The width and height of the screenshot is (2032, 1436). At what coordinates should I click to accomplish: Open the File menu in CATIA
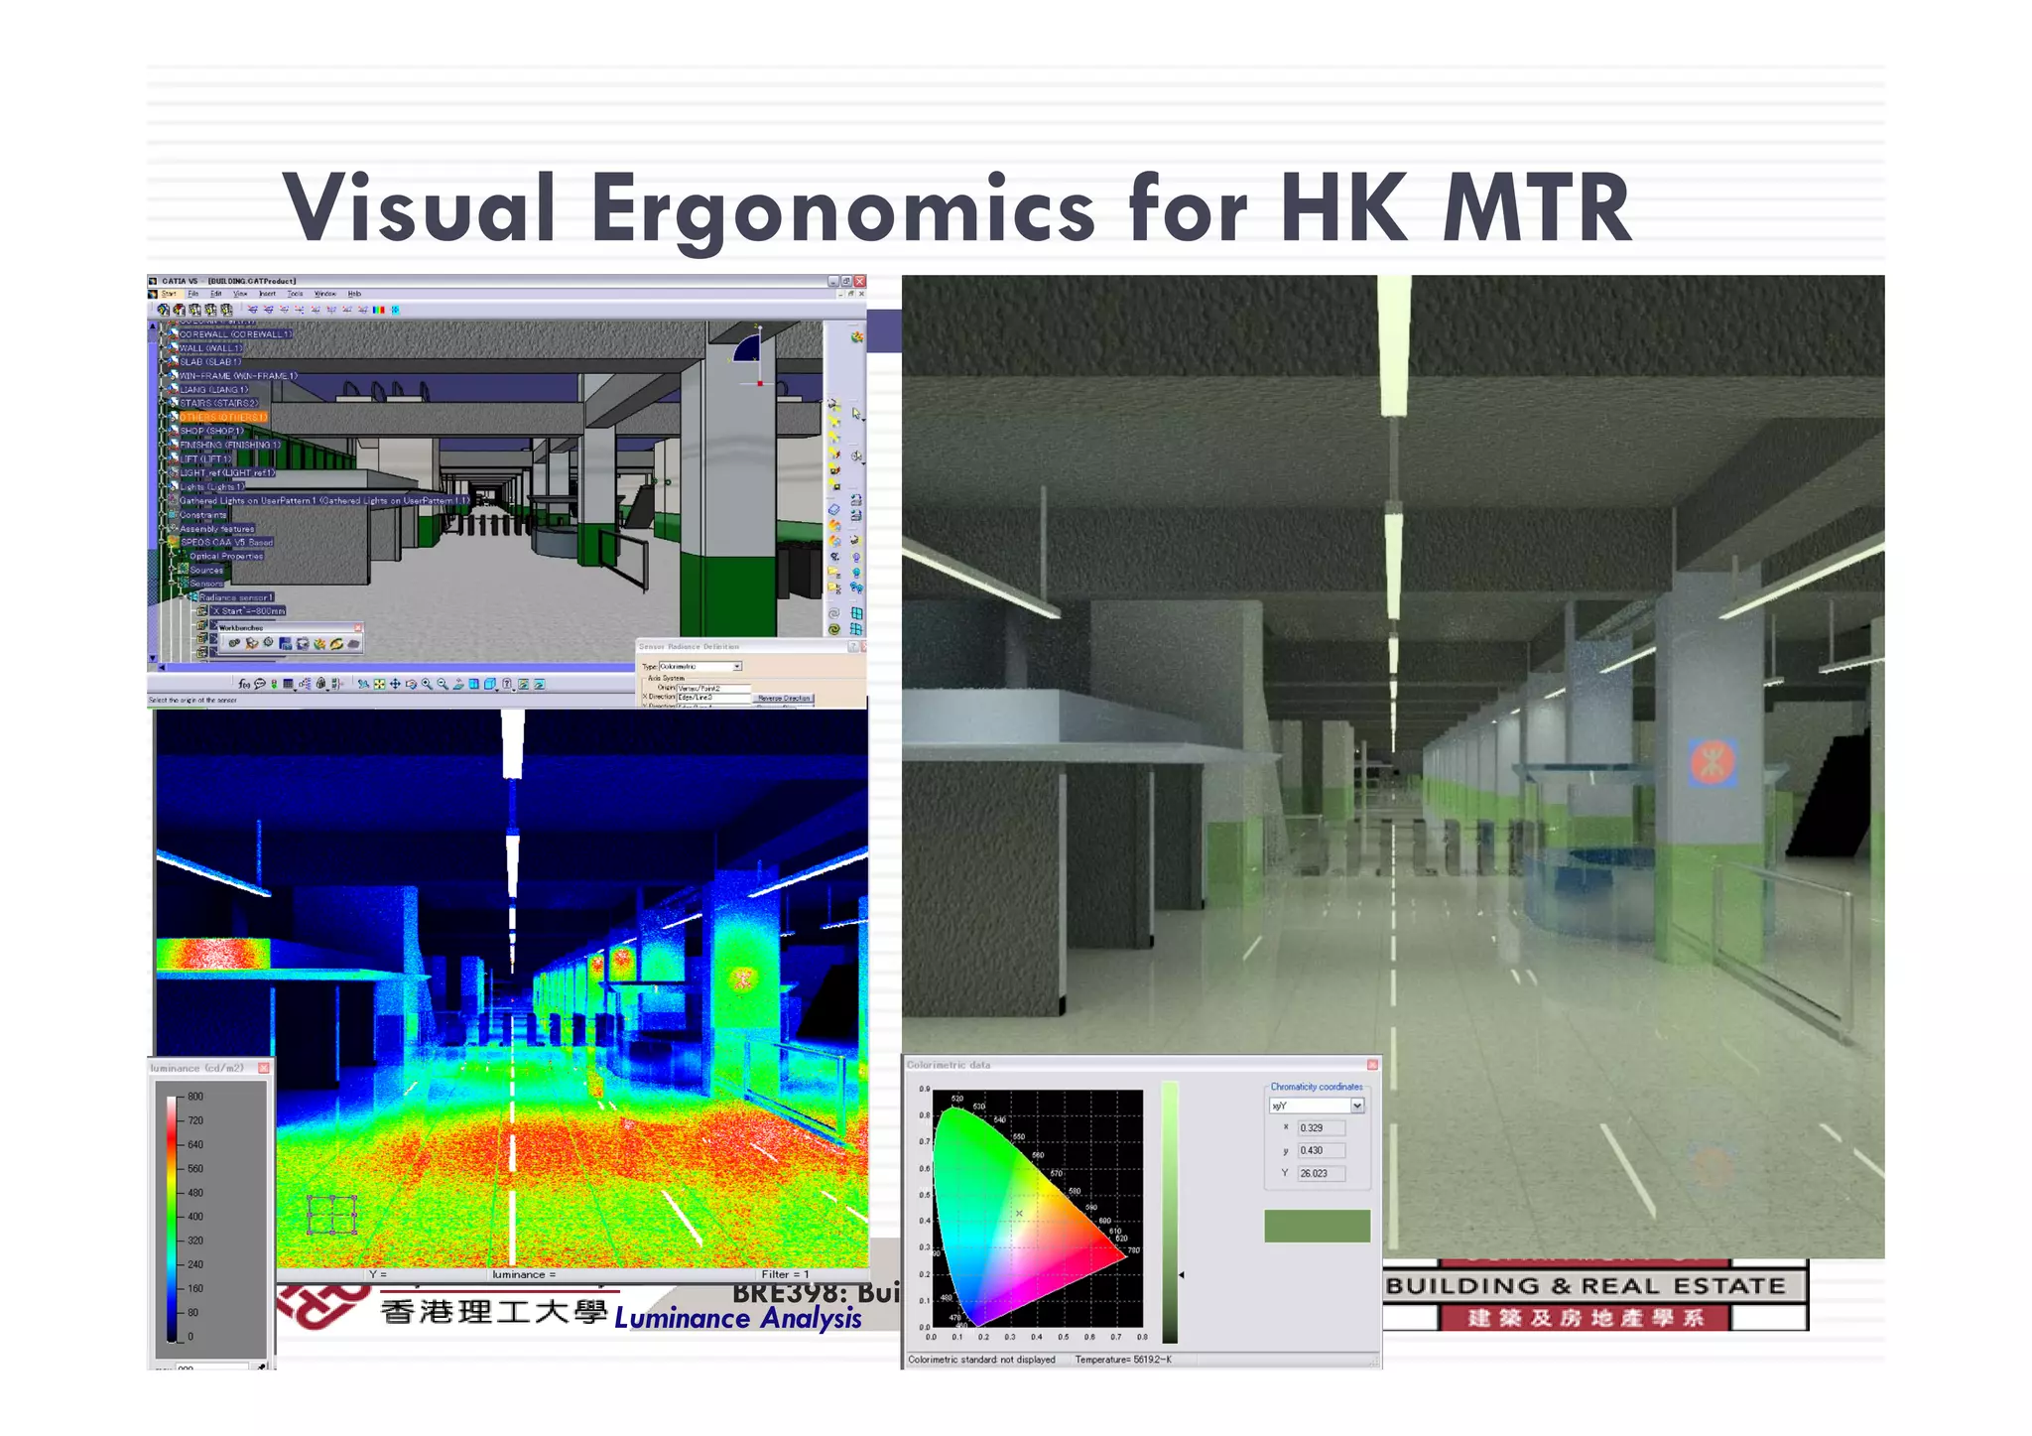pyautogui.click(x=193, y=294)
